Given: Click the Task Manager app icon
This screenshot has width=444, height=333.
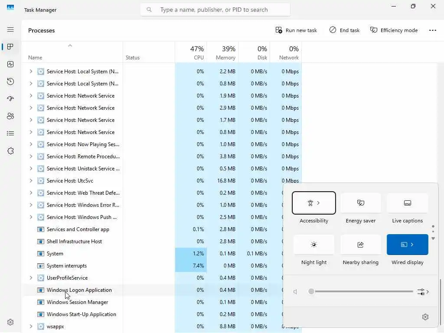Looking at the screenshot, I should (x=10, y=7).
